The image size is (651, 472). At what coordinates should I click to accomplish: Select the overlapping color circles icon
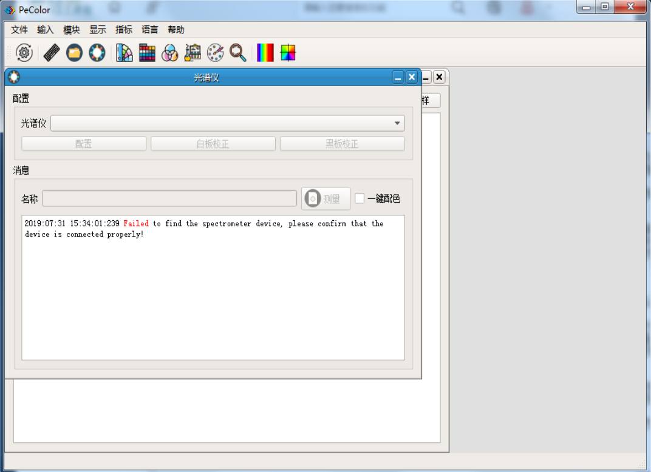click(x=170, y=53)
